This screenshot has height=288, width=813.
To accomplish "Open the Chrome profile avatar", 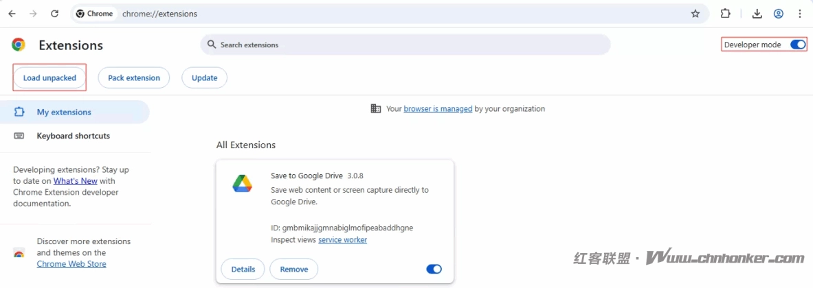I will coord(779,14).
